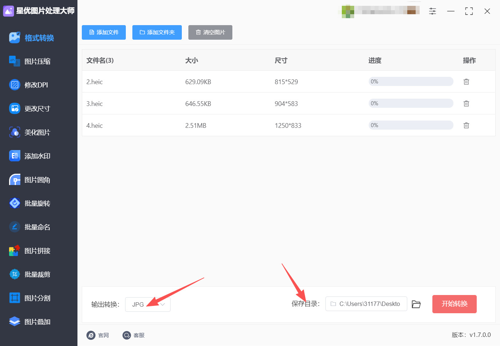
Task: Click the 904*583 dimension cell
Action: (x=286, y=104)
